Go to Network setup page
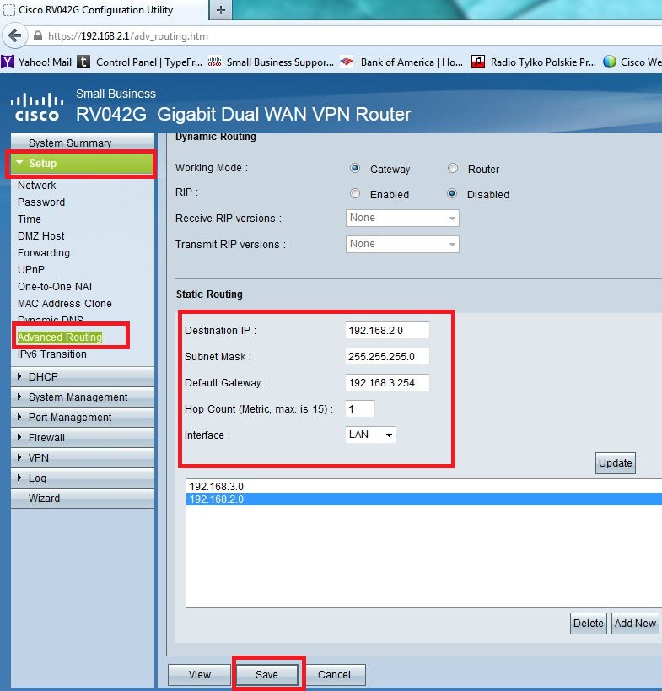The height and width of the screenshot is (691, 662). click(36, 185)
